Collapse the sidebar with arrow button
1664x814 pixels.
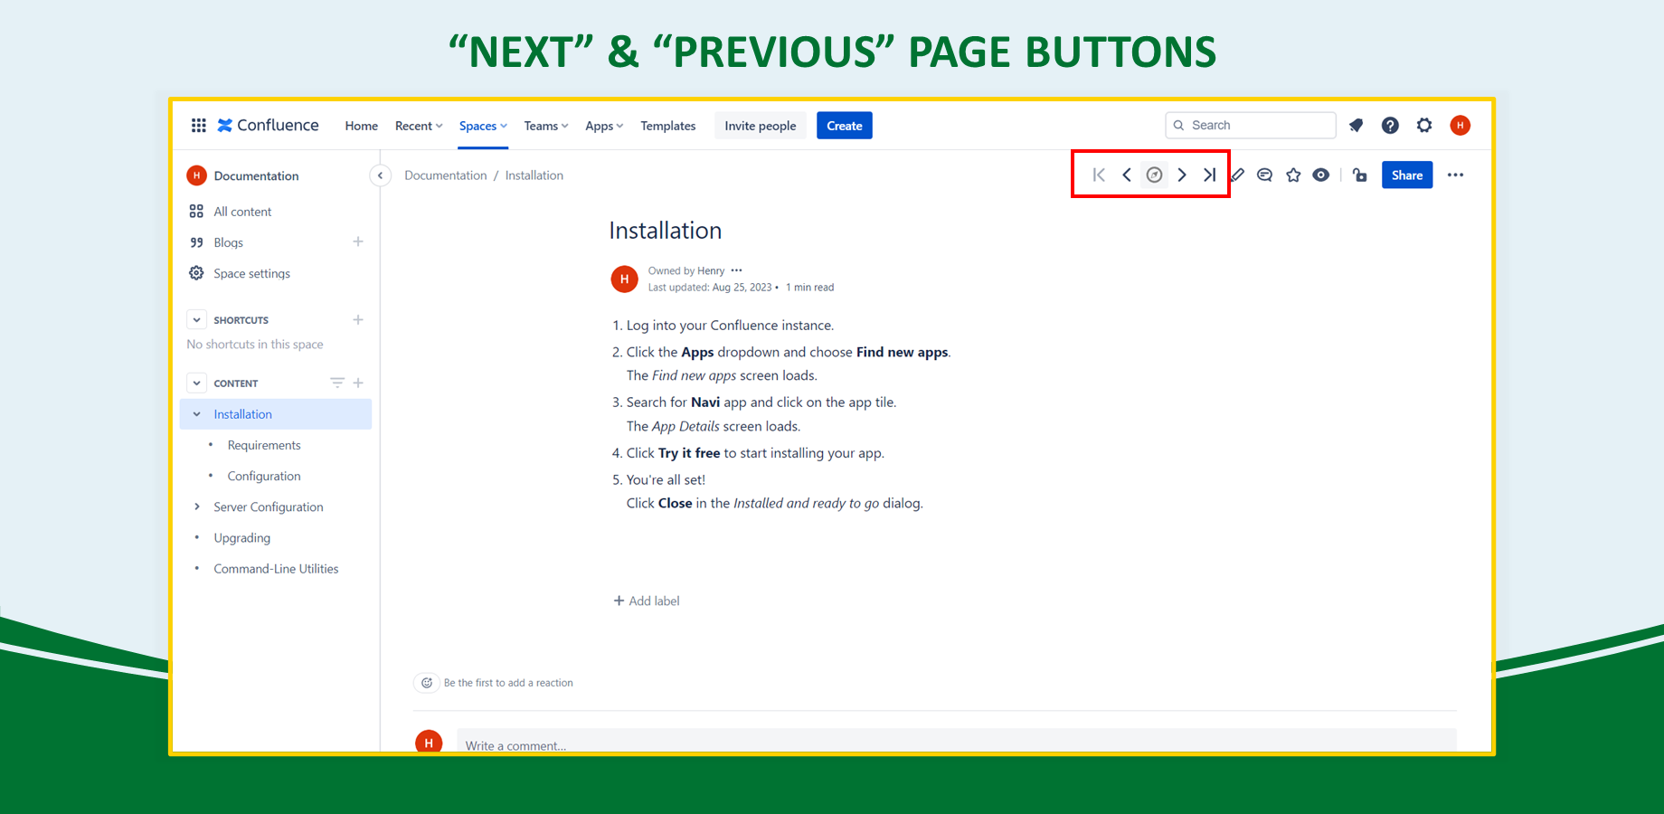click(x=381, y=175)
